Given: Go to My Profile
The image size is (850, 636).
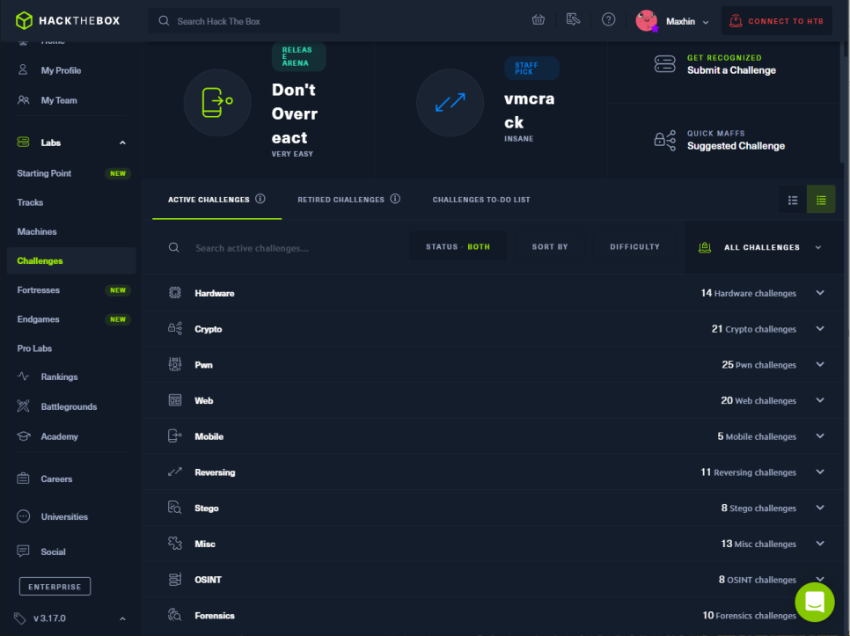Looking at the screenshot, I should tap(62, 70).
